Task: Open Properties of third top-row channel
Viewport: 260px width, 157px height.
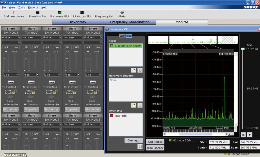Action: pyautogui.click(x=52, y=109)
